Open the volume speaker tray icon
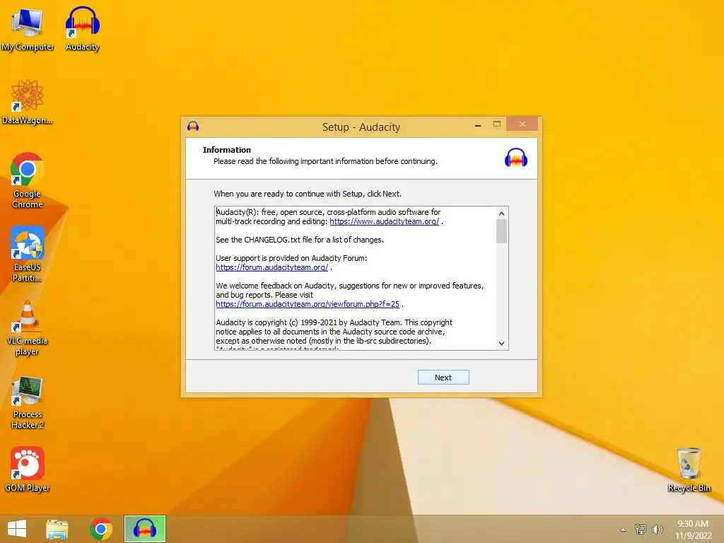The height and width of the screenshot is (543, 724). 657,529
